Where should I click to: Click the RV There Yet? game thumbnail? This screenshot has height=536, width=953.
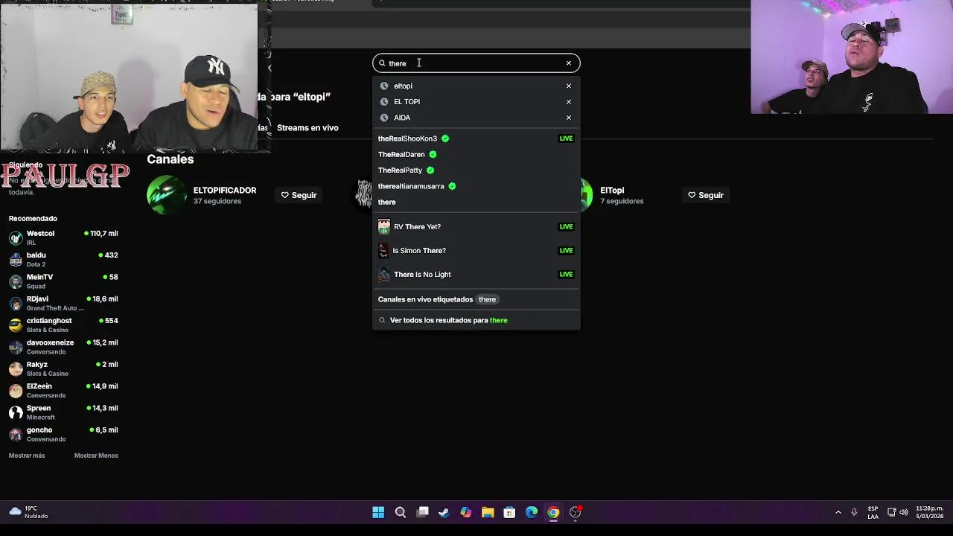383,226
